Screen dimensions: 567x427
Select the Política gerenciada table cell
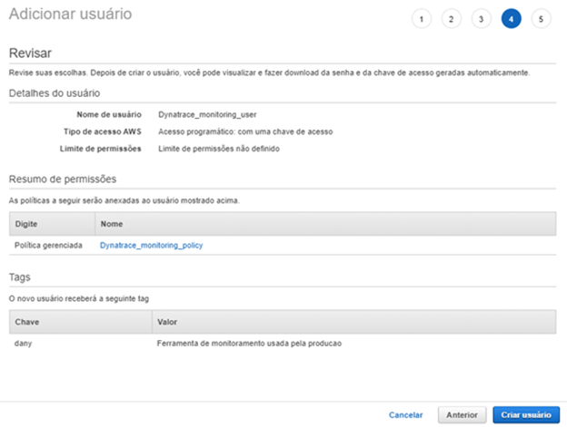48,246
